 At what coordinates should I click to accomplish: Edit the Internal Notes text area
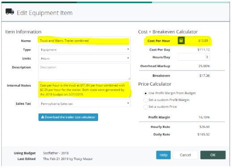point(85,89)
